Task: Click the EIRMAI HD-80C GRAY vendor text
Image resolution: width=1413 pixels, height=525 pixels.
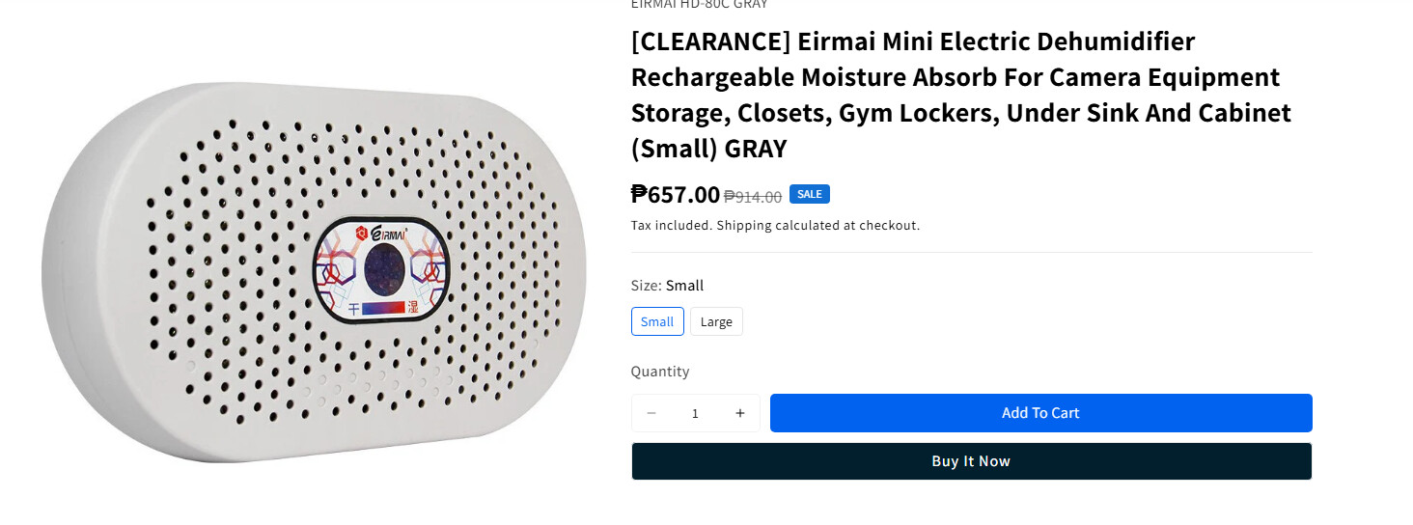Action: coord(699,5)
